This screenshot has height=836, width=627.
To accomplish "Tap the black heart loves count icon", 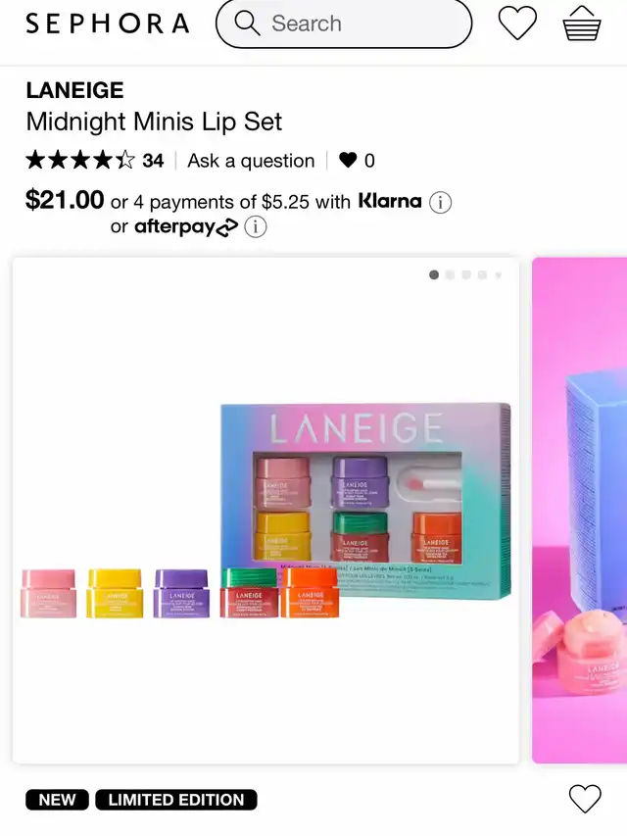I will (348, 160).
